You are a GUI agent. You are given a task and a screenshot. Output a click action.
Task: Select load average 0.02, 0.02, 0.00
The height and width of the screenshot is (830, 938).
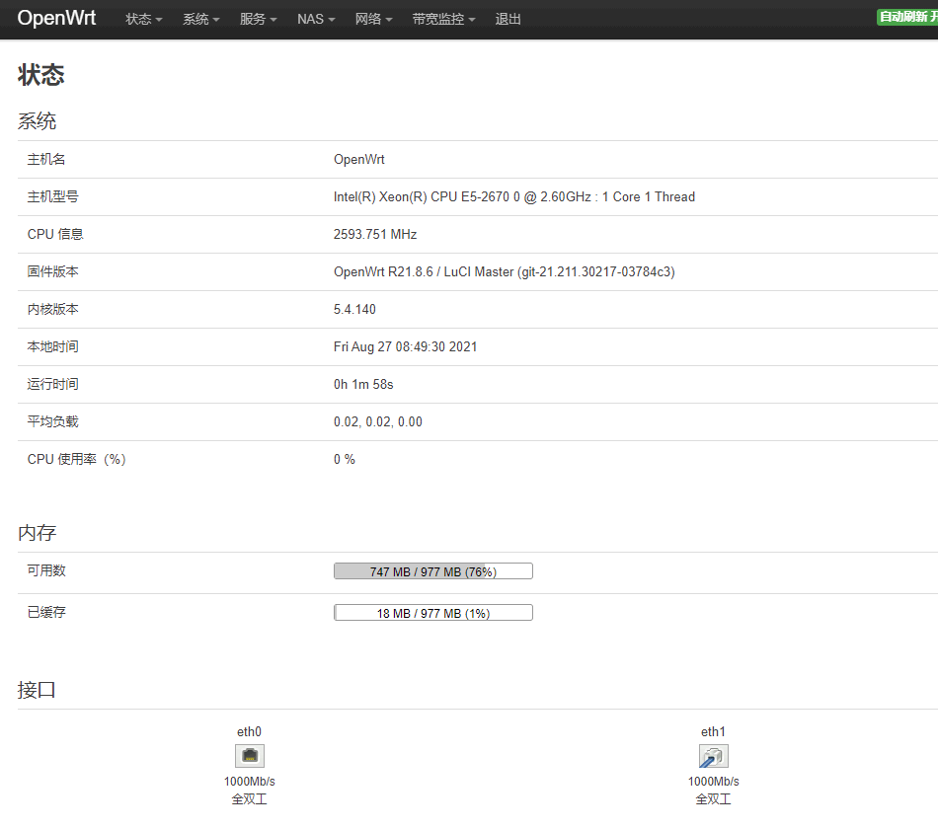pos(377,422)
